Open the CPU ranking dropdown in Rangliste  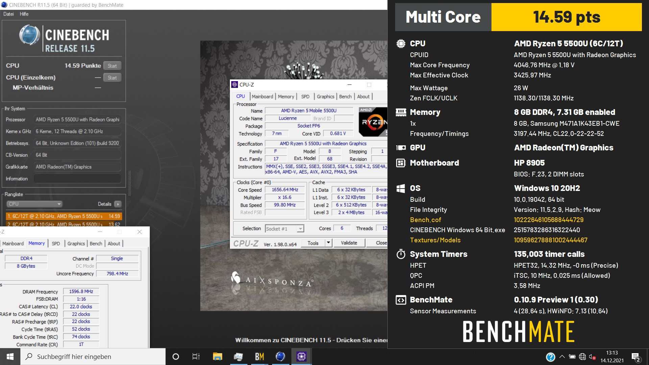pos(34,204)
